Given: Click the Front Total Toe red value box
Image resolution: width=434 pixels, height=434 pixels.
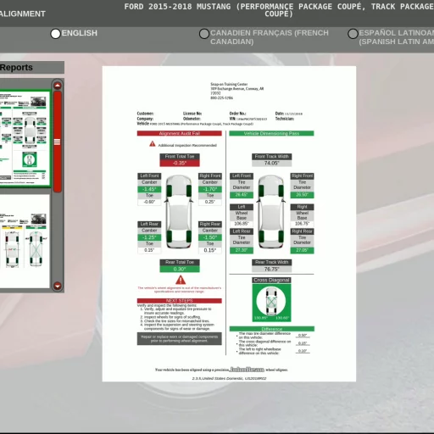Looking at the screenshot, I should pyautogui.click(x=180, y=163).
